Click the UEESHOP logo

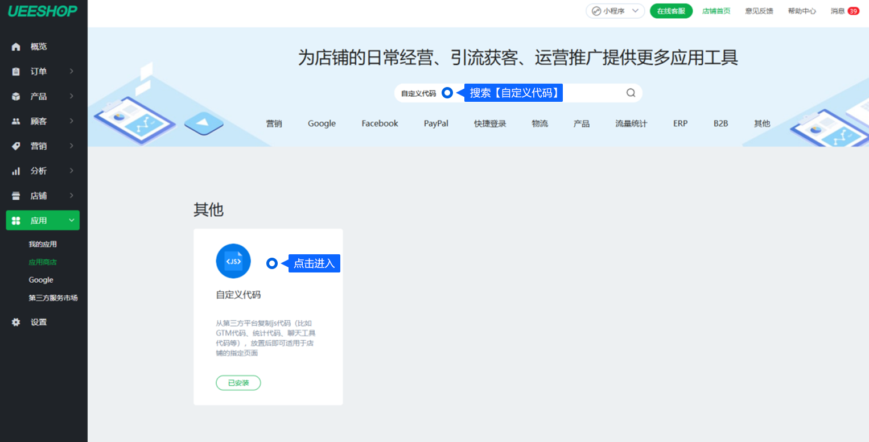click(x=43, y=11)
